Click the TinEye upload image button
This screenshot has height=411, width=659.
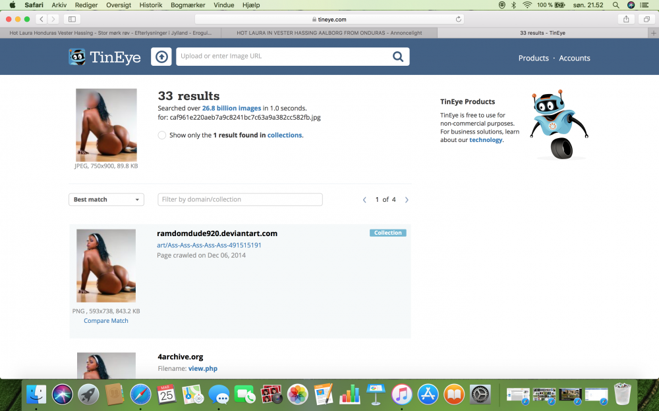coord(161,57)
